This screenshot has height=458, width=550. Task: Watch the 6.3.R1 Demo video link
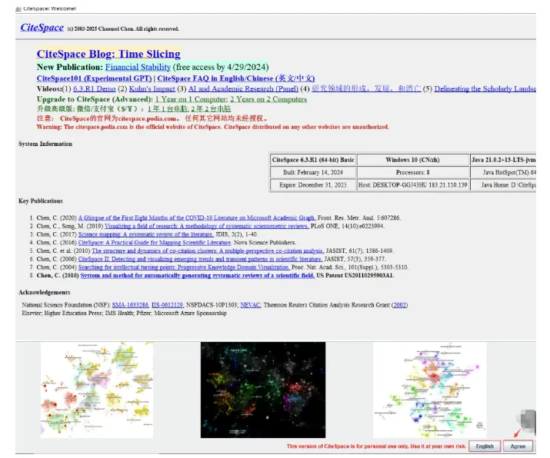tap(95, 89)
